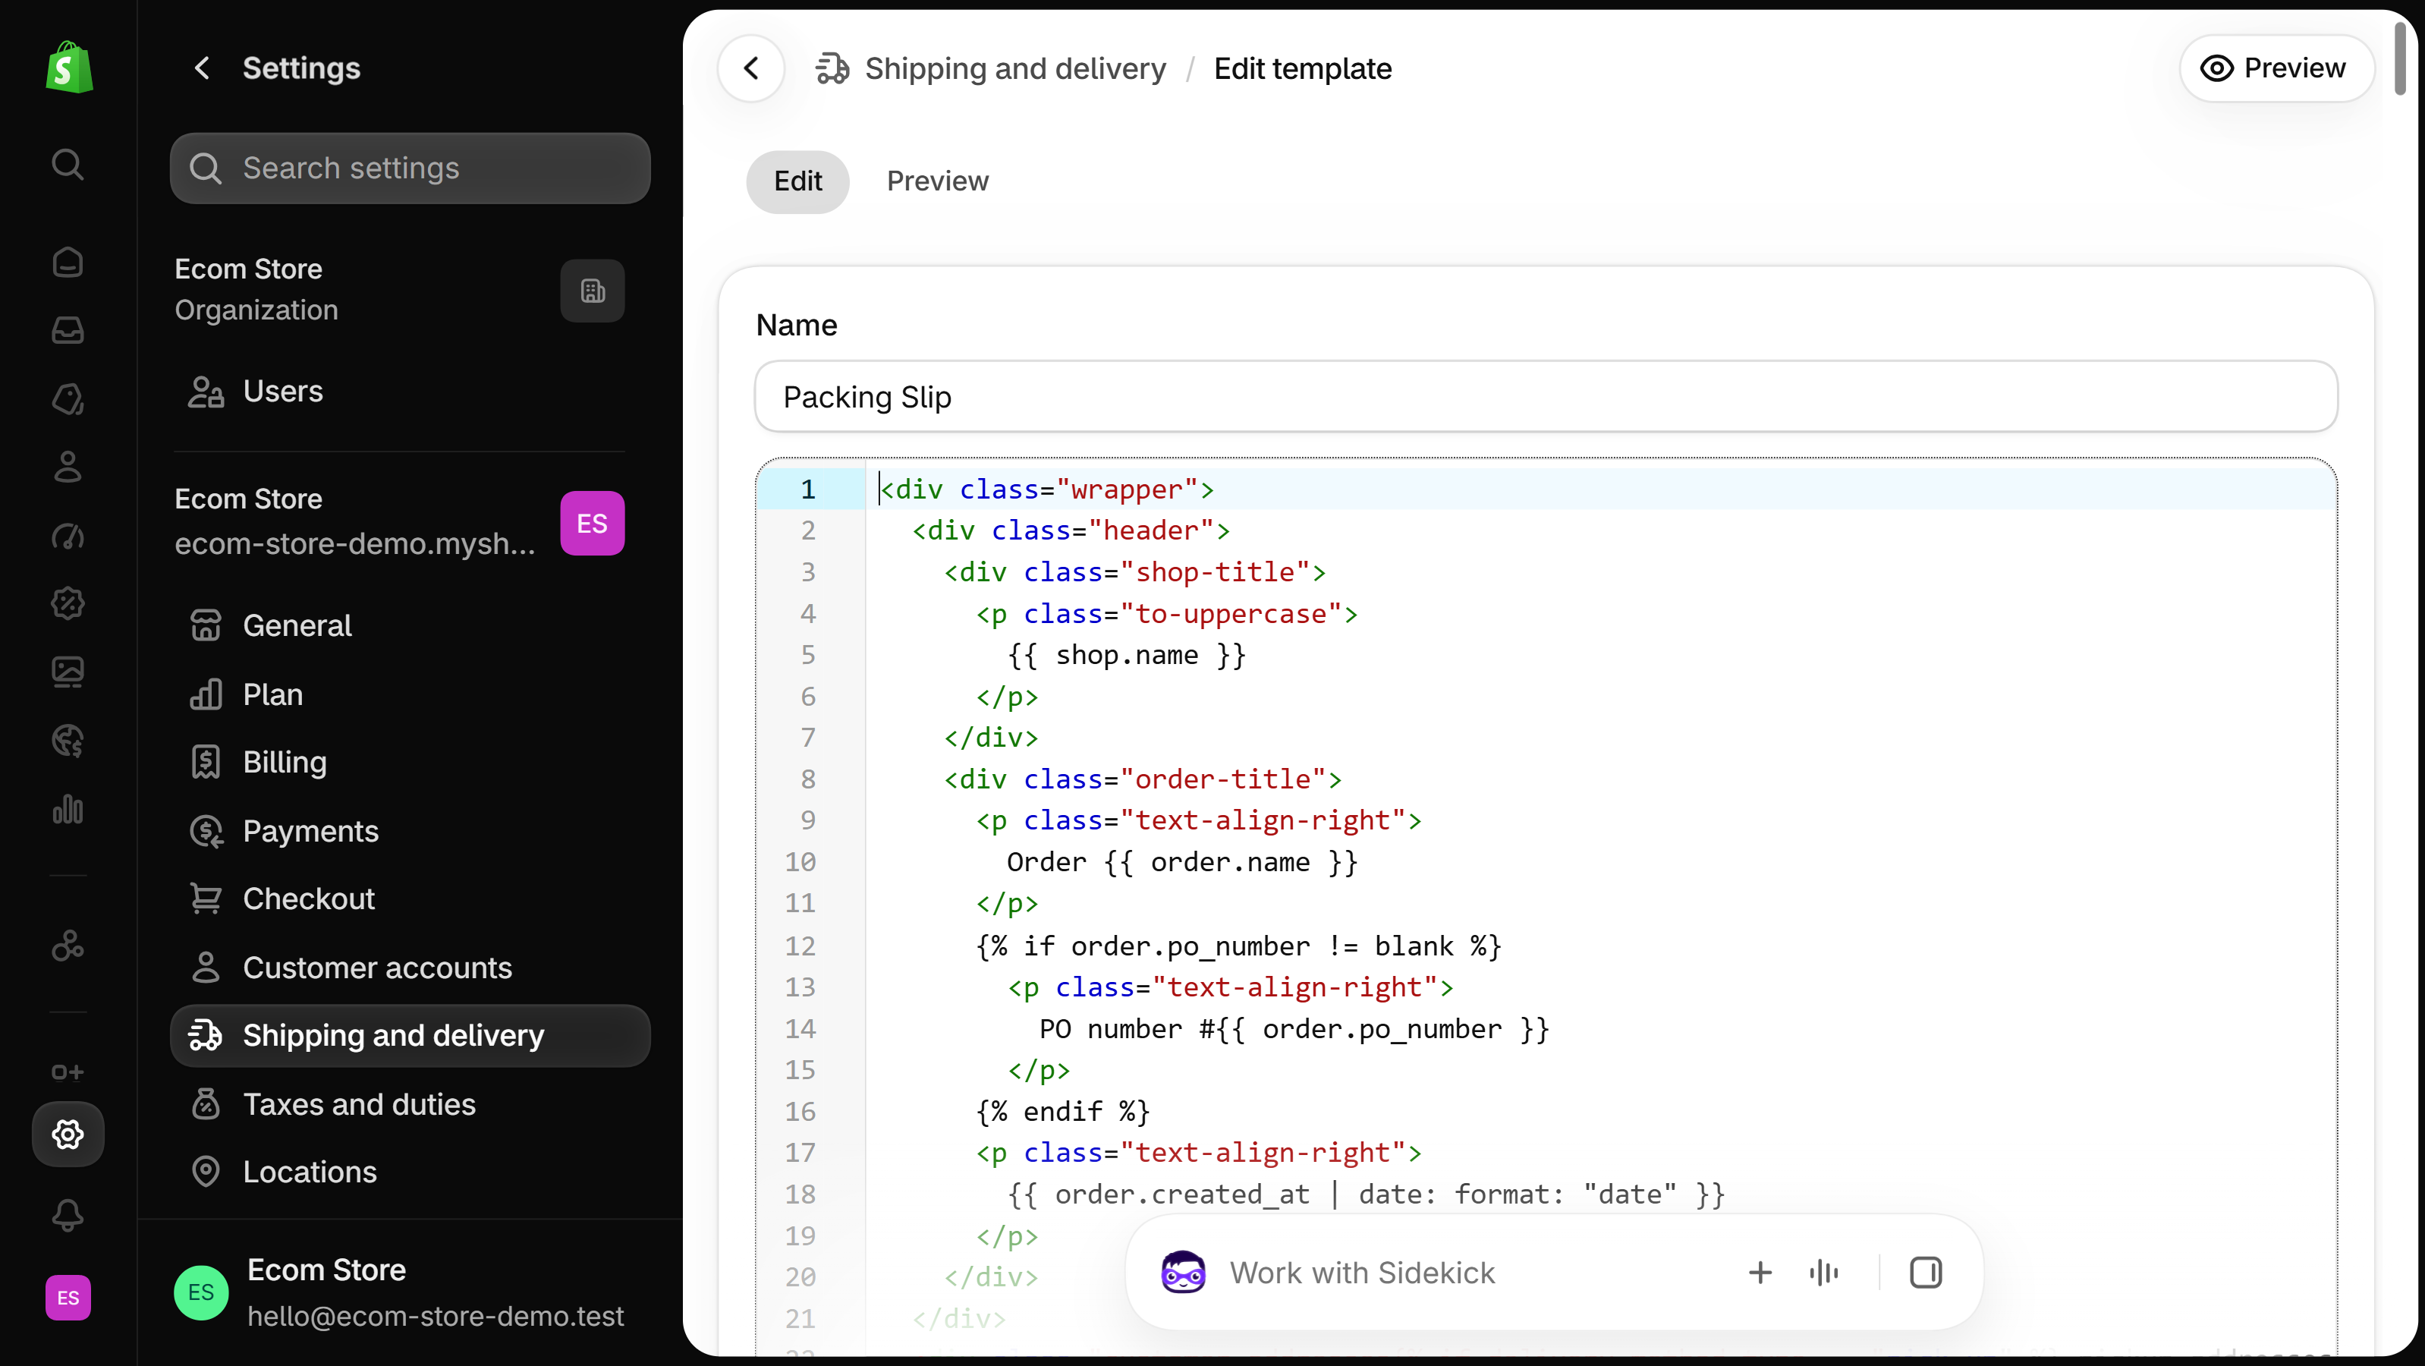This screenshot has height=1366, width=2425.
Task: Click the Sidekick plus attach icon
Action: [x=1760, y=1273]
